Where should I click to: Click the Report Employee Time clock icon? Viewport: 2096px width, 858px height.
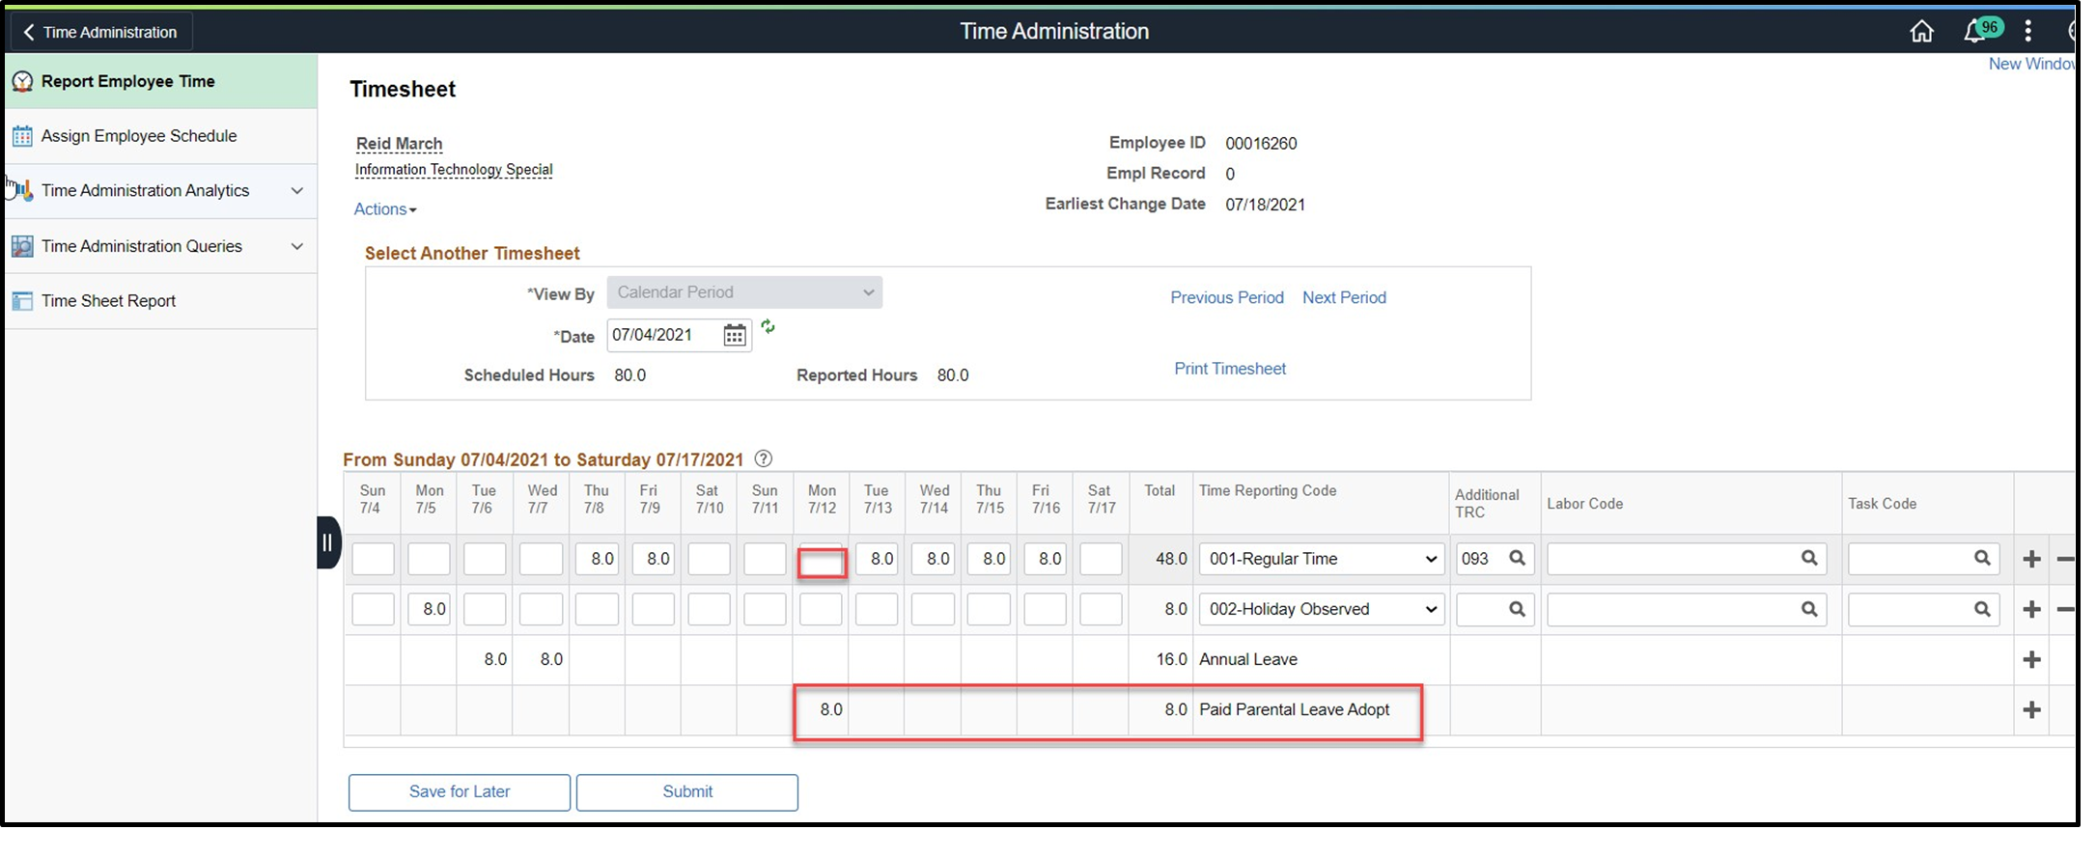[x=22, y=82]
